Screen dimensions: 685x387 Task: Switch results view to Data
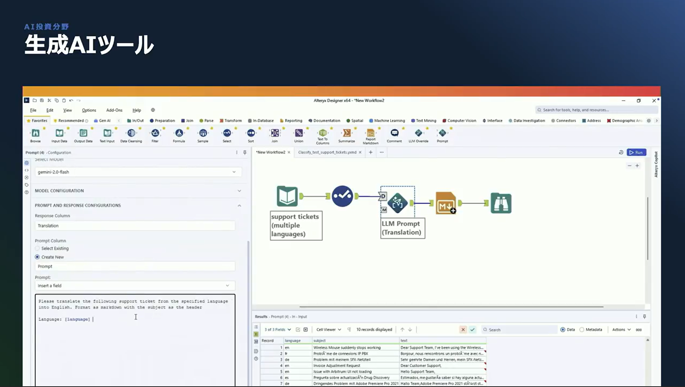click(x=563, y=329)
